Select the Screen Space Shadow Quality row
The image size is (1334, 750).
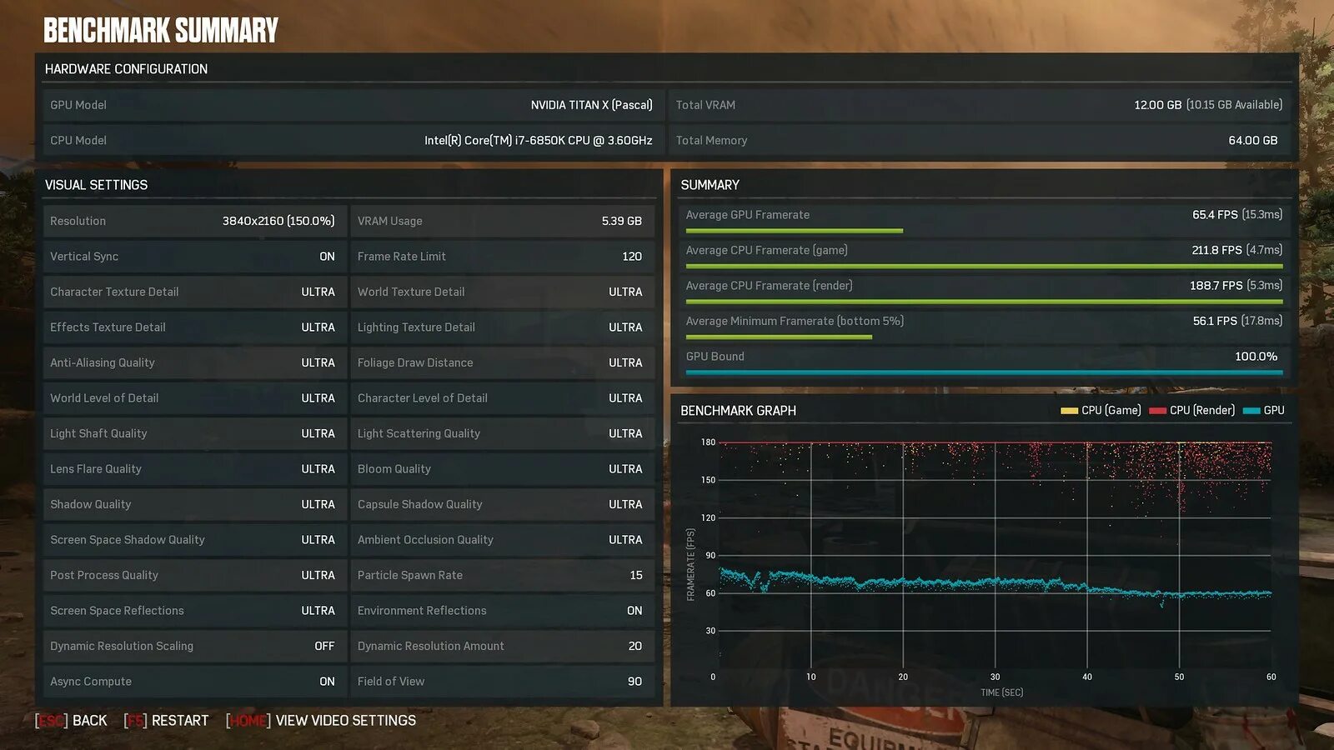(x=194, y=540)
